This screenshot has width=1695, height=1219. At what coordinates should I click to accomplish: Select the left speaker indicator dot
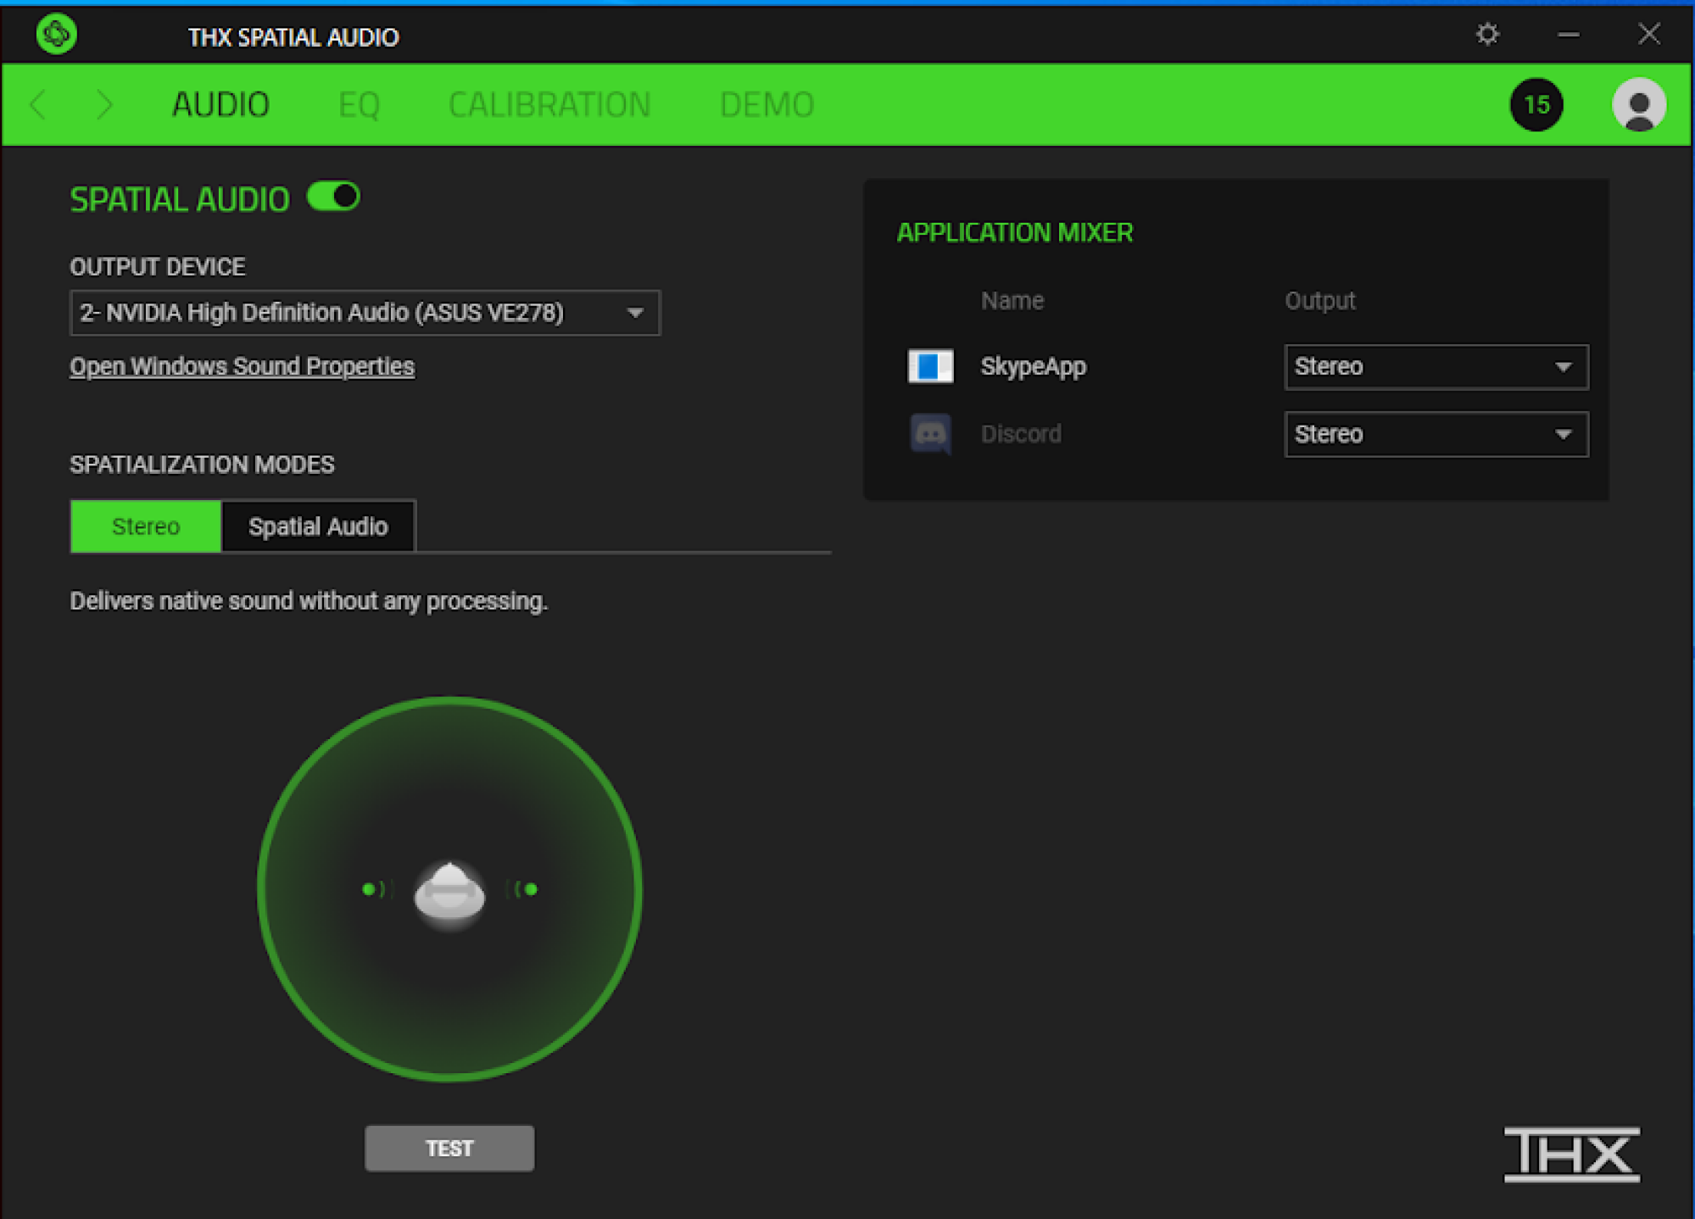point(368,889)
